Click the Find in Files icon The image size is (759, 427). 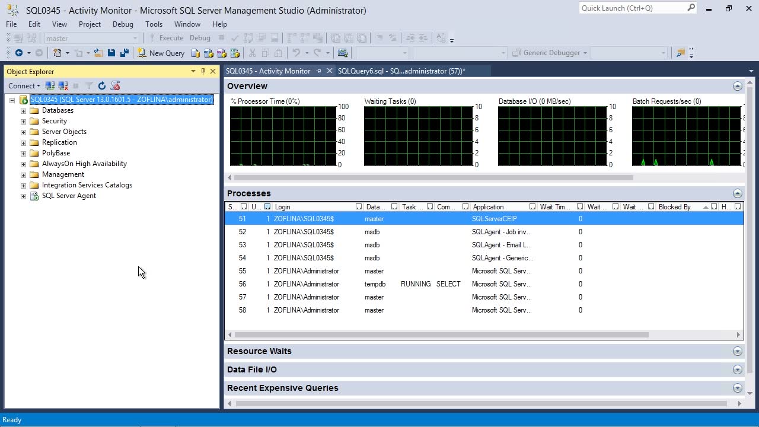pos(681,53)
